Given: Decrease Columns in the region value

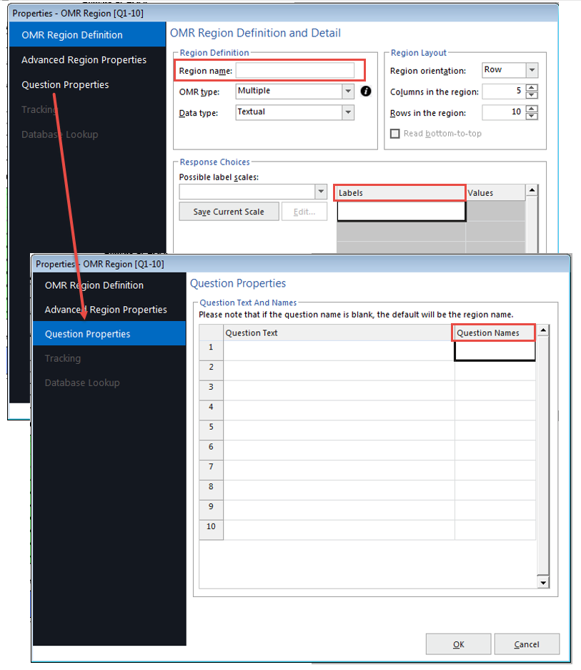Looking at the screenshot, I should pos(532,95).
